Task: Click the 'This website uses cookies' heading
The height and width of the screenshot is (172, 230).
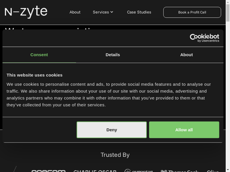Action: point(34,75)
